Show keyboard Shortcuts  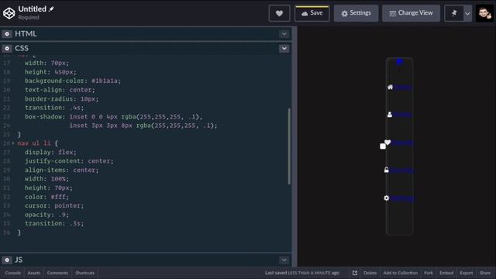84,273
